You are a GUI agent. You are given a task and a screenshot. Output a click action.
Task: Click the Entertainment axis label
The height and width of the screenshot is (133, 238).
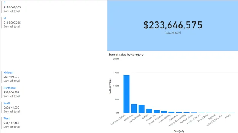(135, 119)
